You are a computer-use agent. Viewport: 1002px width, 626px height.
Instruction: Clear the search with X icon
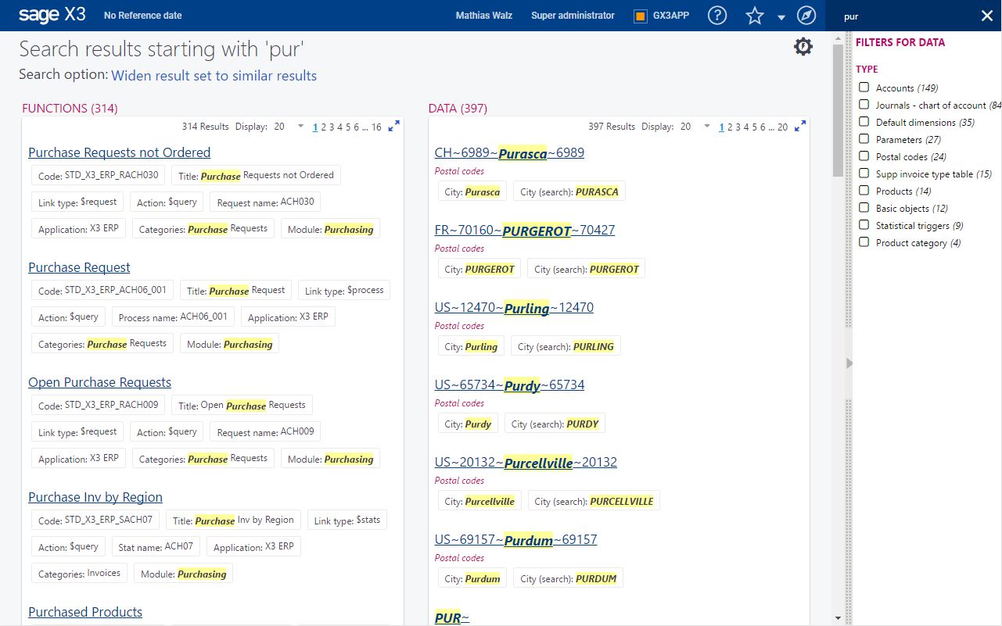986,16
